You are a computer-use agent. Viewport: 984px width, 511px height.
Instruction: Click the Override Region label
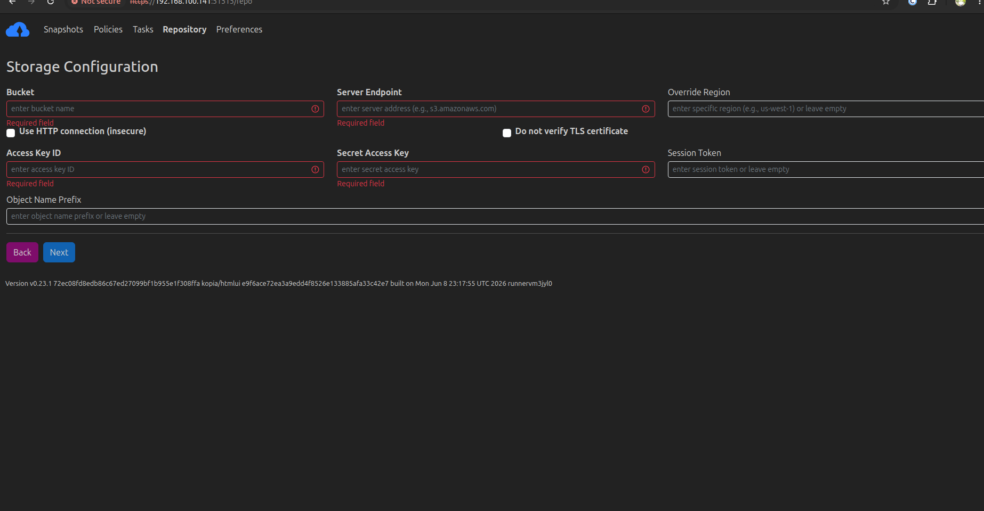click(x=699, y=92)
